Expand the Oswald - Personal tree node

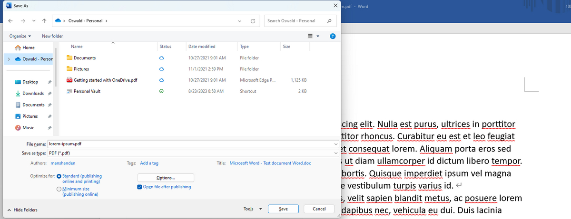pyautogui.click(x=9, y=59)
